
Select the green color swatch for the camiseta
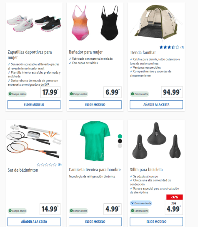coord(120,136)
